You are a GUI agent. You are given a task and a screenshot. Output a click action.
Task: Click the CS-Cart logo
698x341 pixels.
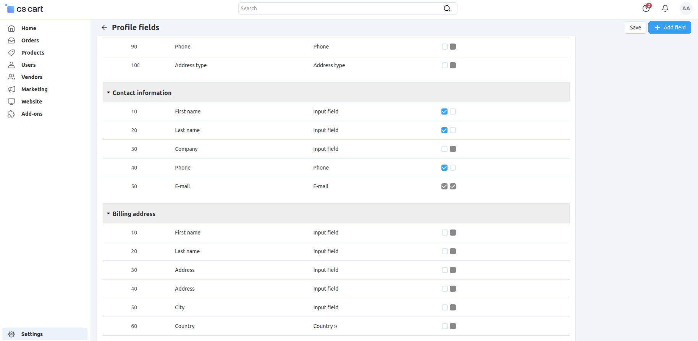point(24,8)
